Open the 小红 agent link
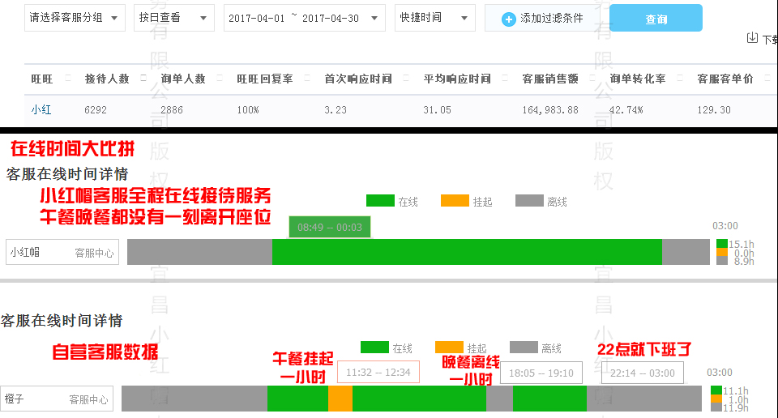The image size is (778, 418). click(x=41, y=109)
